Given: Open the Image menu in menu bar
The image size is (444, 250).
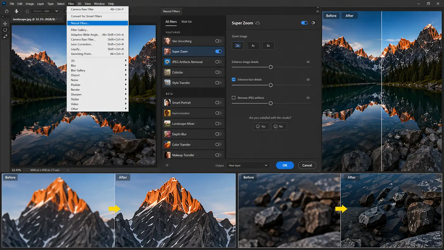Looking at the screenshot, I should (x=29, y=4).
